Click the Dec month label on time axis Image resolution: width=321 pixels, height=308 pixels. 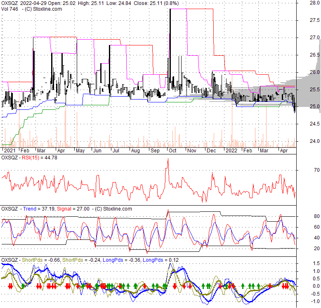[x=211, y=151]
